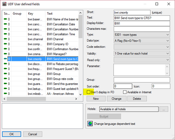The height and width of the screenshot is (140, 175).
Task: Click the globe icon for language dependent text
Action: coord(90,123)
